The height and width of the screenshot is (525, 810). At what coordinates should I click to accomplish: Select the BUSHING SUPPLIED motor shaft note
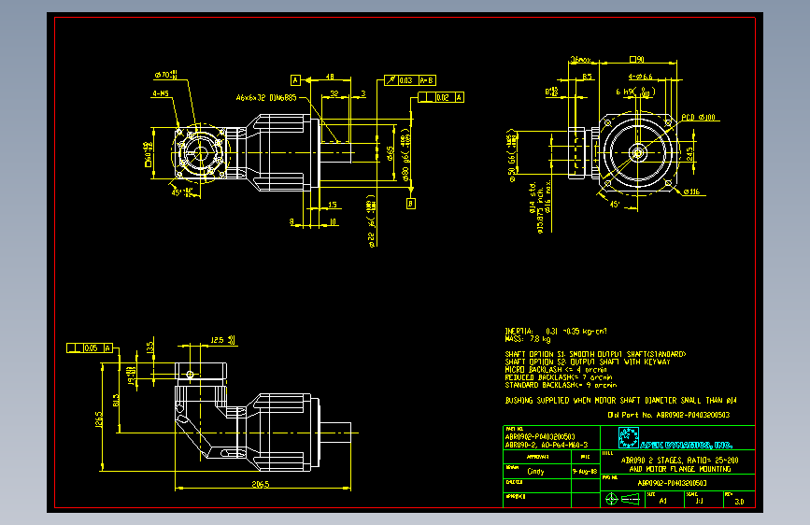621,401
